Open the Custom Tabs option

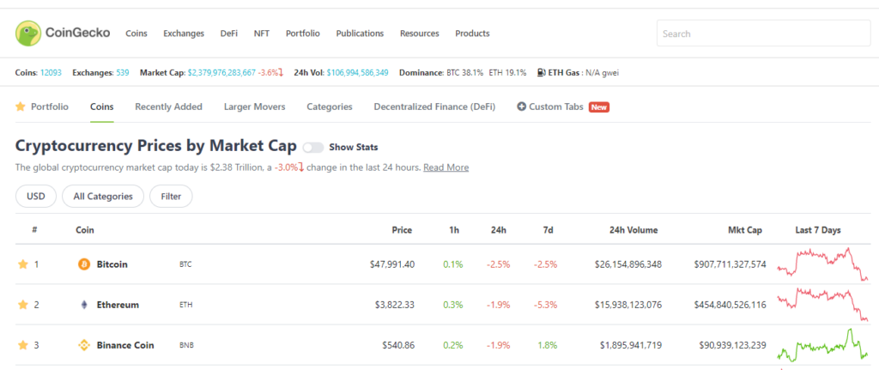(x=556, y=106)
